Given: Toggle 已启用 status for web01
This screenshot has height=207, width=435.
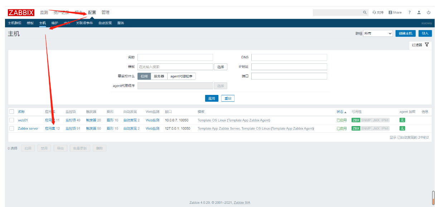Looking at the screenshot, I should [x=342, y=120].
